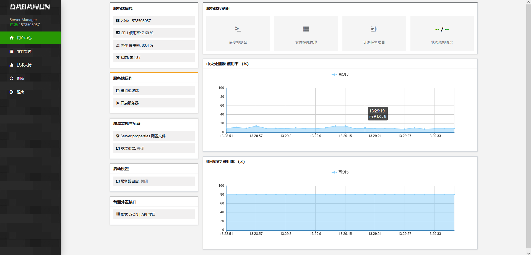This screenshot has height=255, width=531.
Task: Click the bar icon beside 内存 使用率
Action: (x=118, y=45)
